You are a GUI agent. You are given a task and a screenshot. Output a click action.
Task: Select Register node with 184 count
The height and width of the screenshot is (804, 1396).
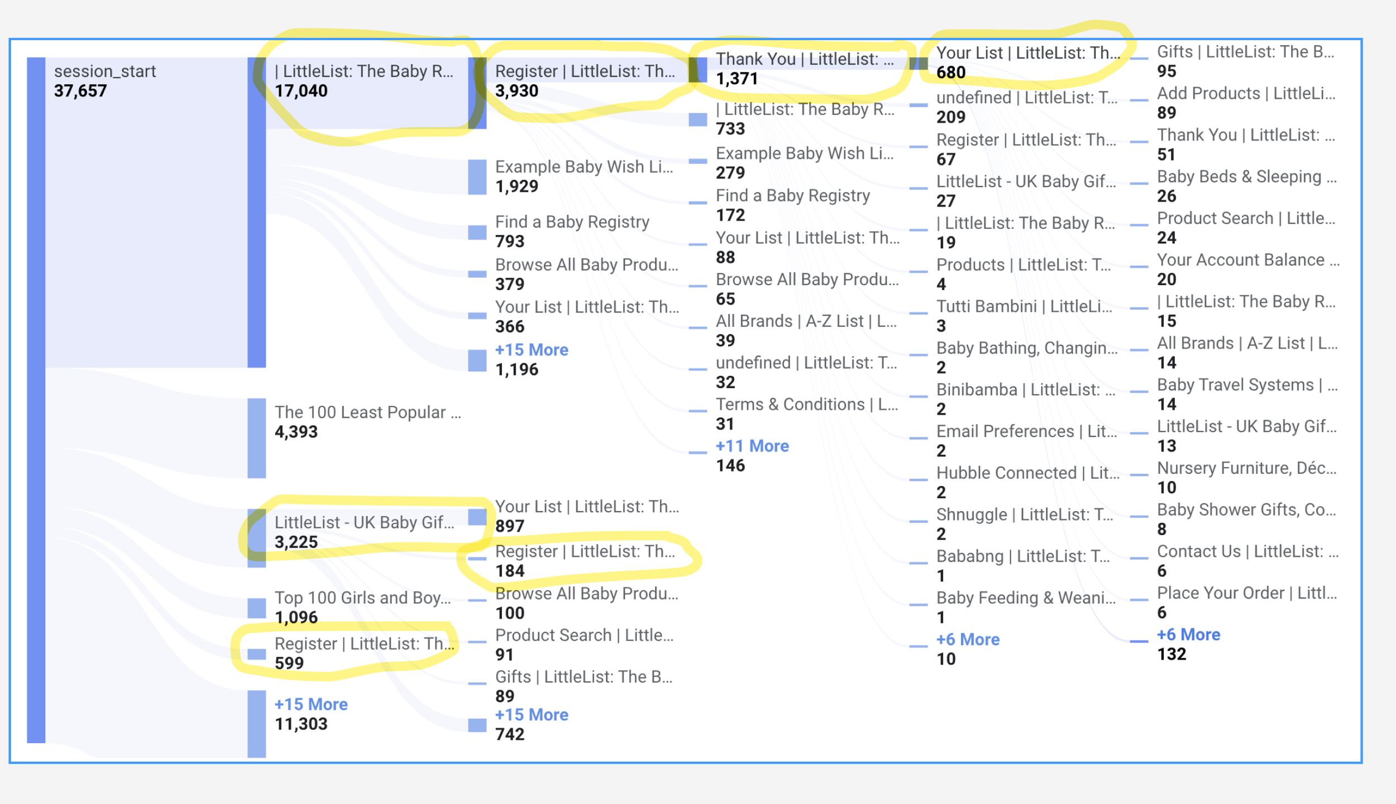tap(584, 552)
